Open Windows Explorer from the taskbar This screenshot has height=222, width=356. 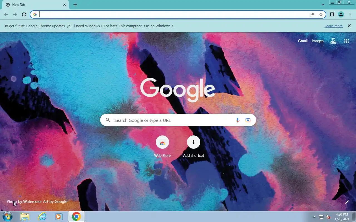tap(25, 216)
